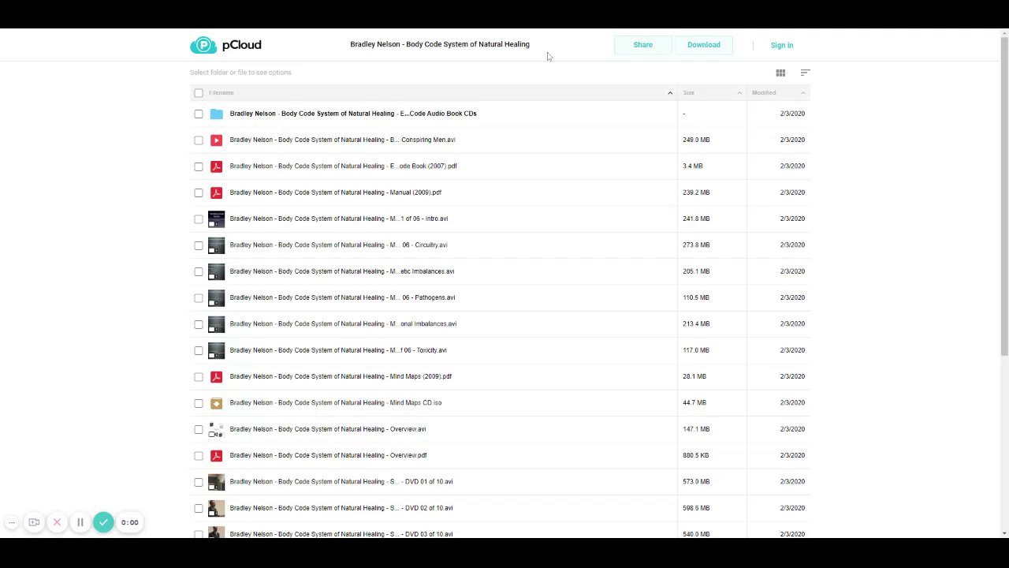Click the page scrollbar thumb
The width and height of the screenshot is (1009, 568).
pos(1004,197)
